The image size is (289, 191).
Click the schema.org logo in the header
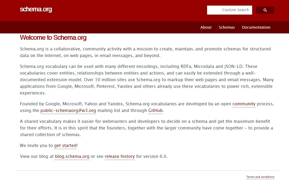coord(36,10)
